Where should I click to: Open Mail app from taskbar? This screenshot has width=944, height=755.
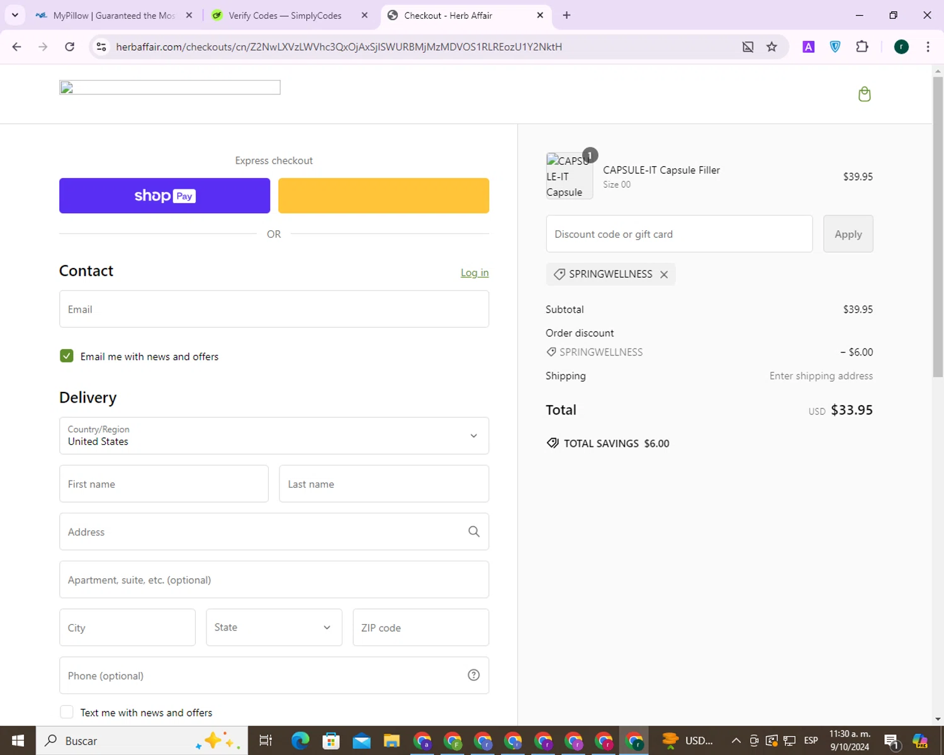pos(361,741)
